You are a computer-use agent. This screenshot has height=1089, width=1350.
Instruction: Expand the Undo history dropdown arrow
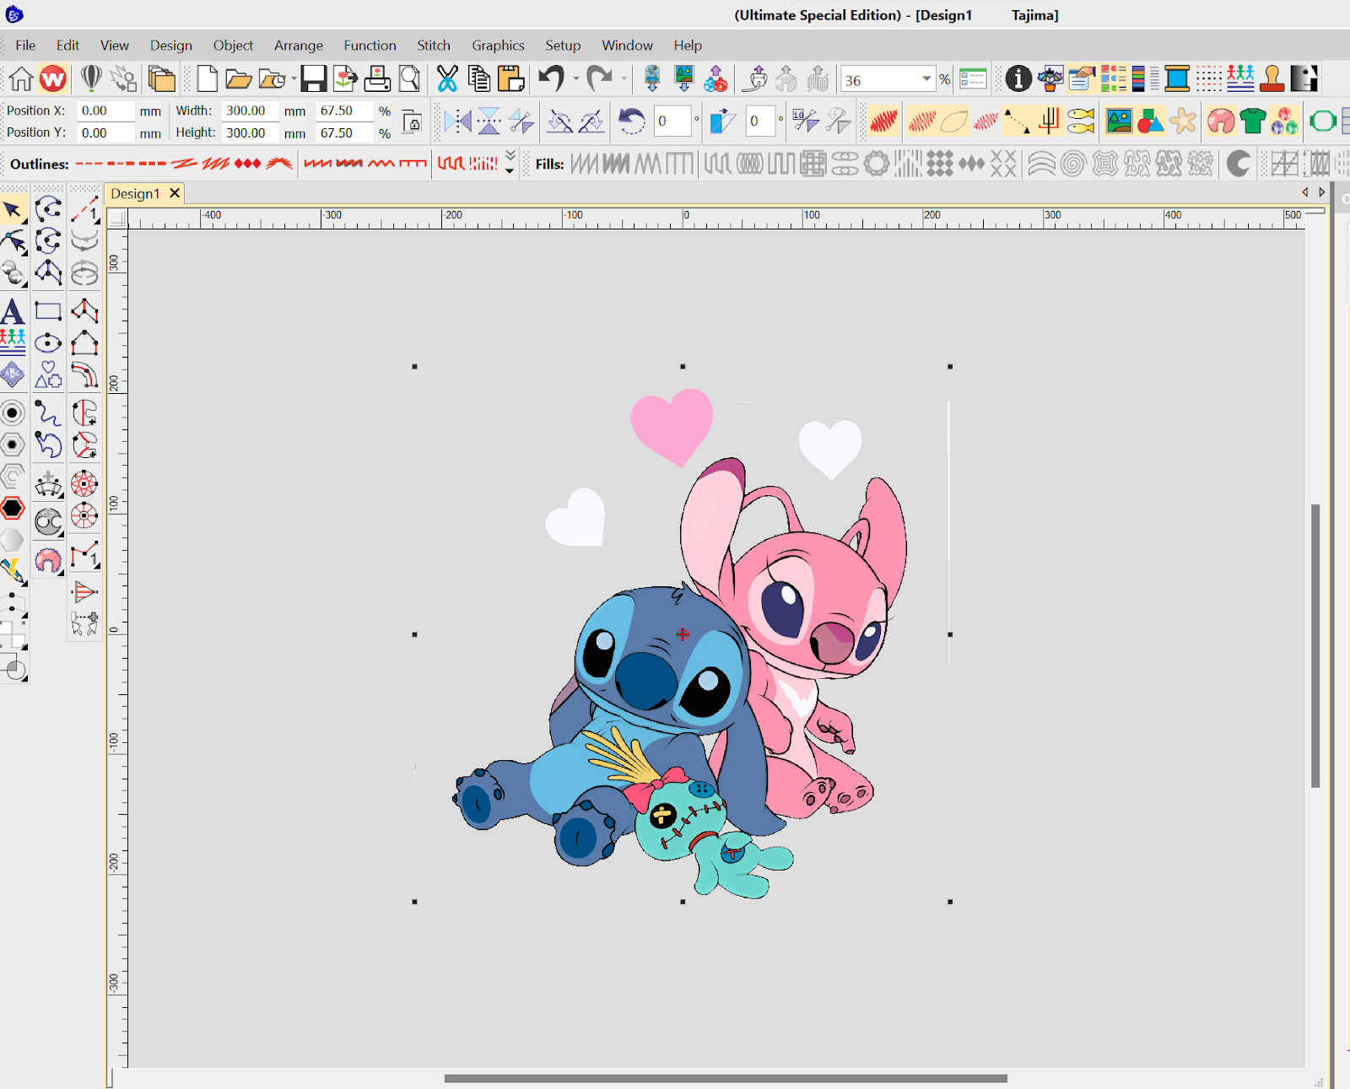coord(575,79)
